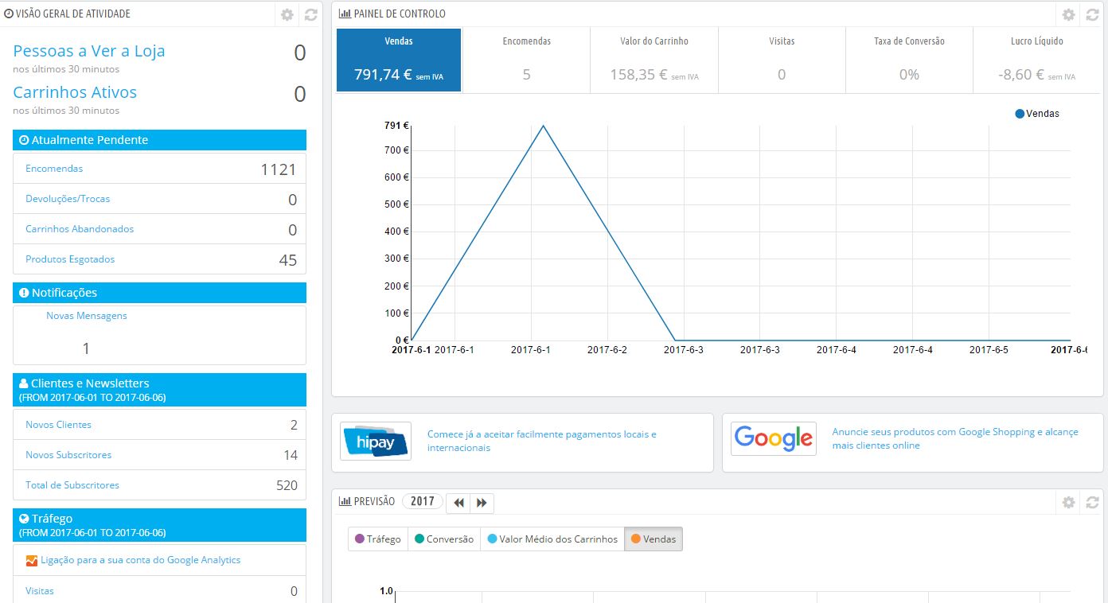Click the Google logo
The width and height of the screenshot is (1108, 603).
click(x=774, y=438)
